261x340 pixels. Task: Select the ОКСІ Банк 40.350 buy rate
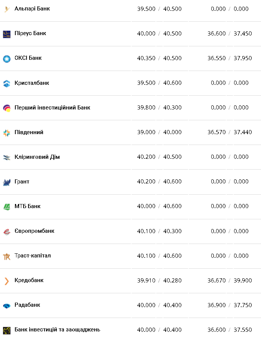click(x=146, y=58)
